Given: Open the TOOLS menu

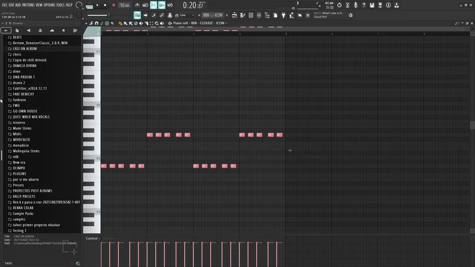Looking at the screenshot, I should (x=60, y=5).
